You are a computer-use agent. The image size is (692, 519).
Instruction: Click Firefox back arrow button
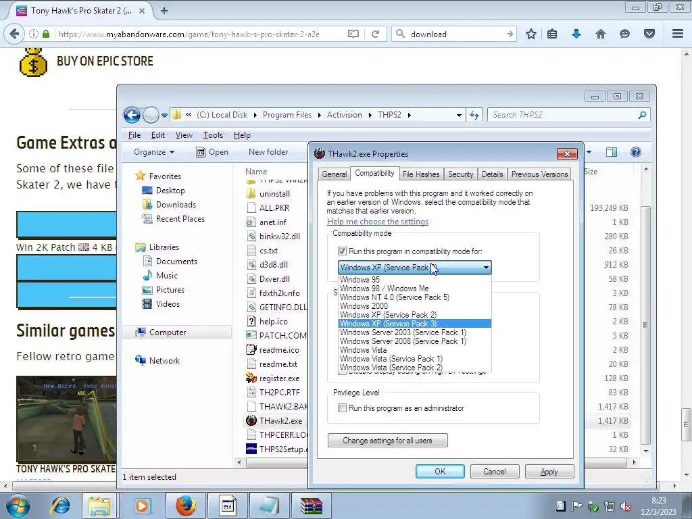coord(15,34)
